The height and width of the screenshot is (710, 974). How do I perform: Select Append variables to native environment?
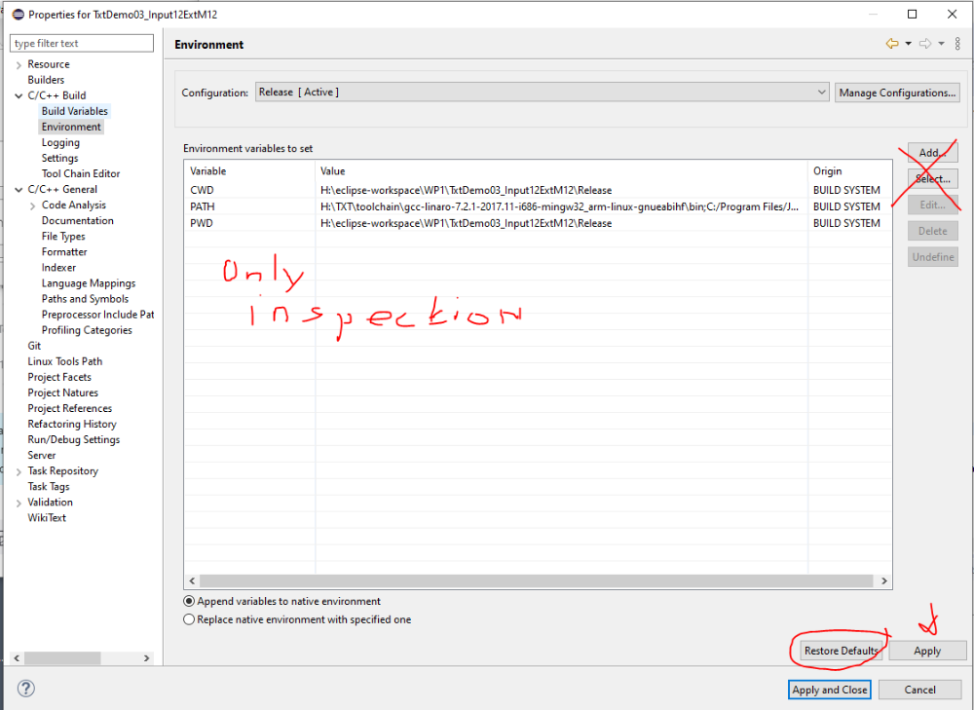click(x=189, y=602)
